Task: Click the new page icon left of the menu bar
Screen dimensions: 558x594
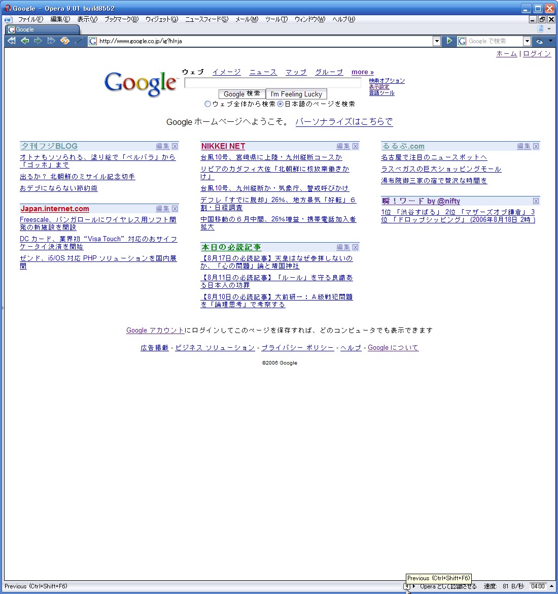Action: (8, 19)
